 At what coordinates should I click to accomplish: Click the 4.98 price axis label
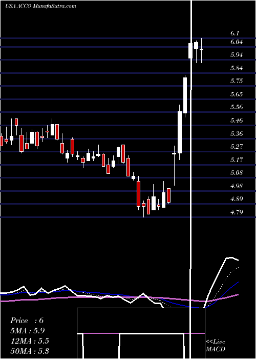click(x=237, y=186)
